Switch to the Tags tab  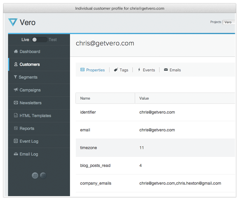tap(121, 70)
